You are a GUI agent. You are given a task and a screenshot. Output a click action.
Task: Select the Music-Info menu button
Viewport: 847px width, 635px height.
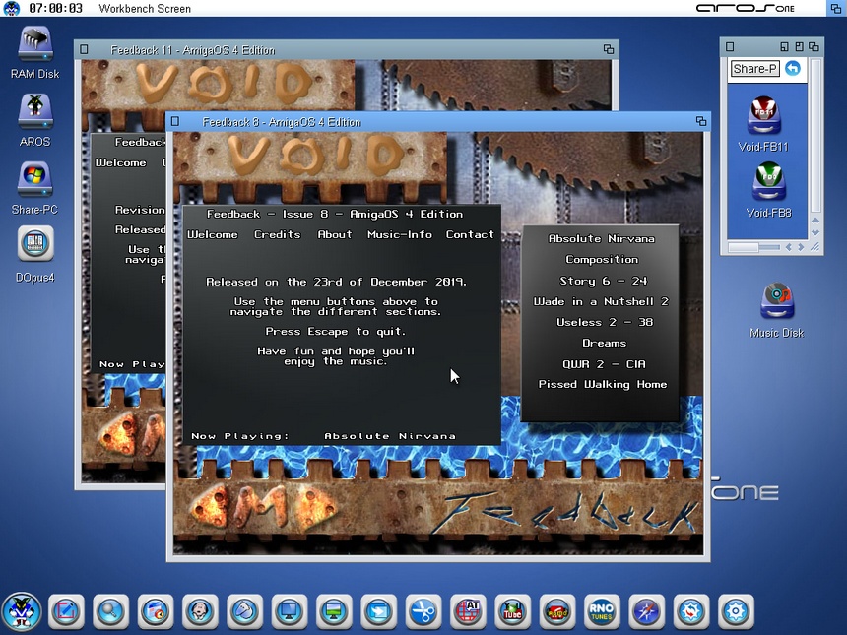point(399,234)
